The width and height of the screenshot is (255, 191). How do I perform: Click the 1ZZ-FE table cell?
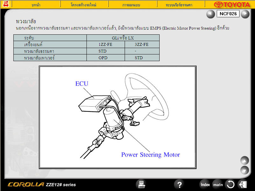106,45
